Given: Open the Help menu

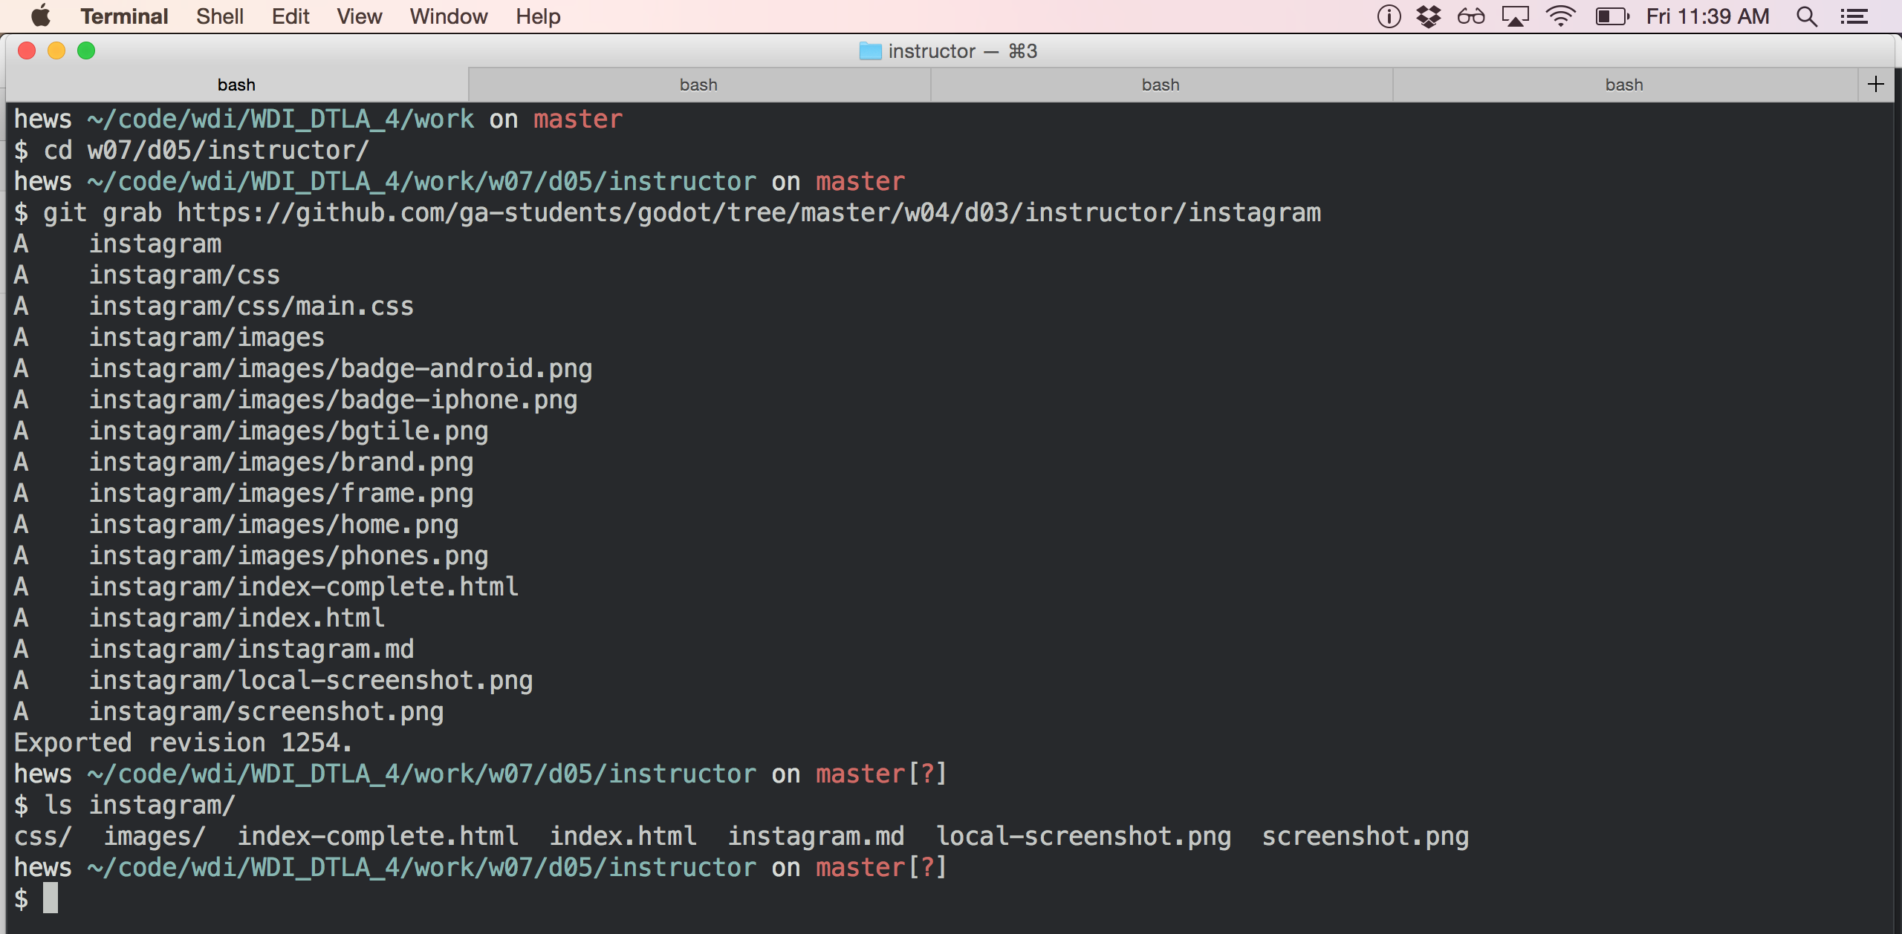Looking at the screenshot, I should (x=537, y=16).
